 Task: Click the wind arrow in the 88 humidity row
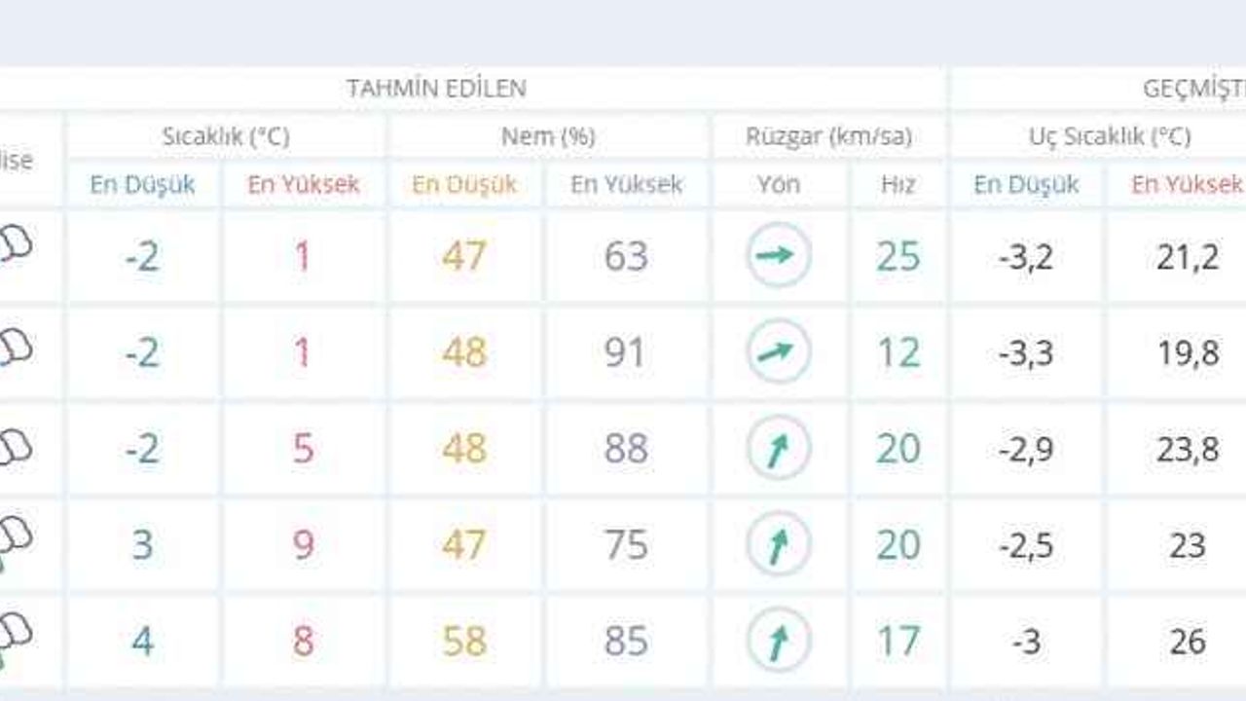click(778, 448)
